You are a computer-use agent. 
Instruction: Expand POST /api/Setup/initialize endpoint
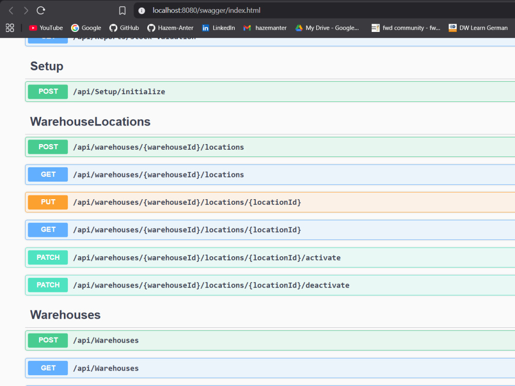tap(270, 92)
